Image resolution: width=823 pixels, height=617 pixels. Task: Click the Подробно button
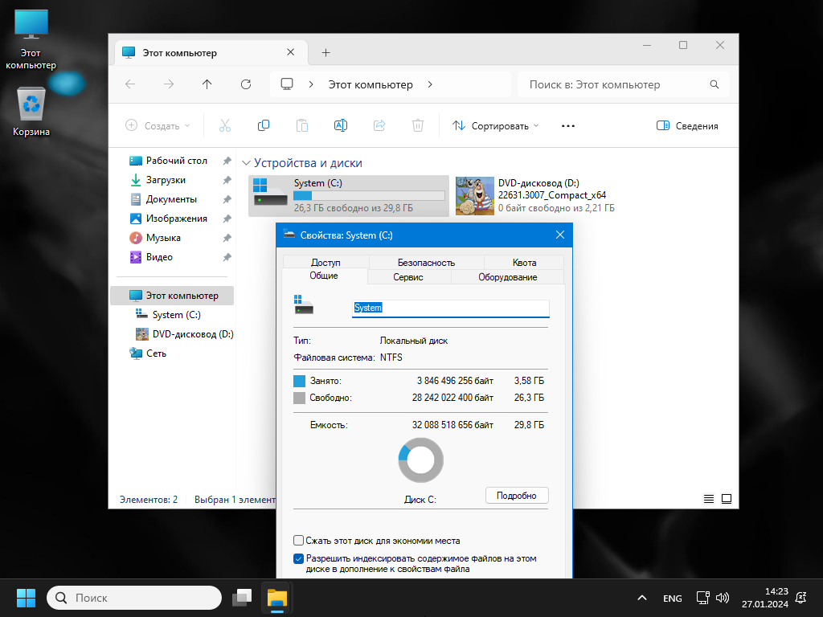(x=517, y=495)
